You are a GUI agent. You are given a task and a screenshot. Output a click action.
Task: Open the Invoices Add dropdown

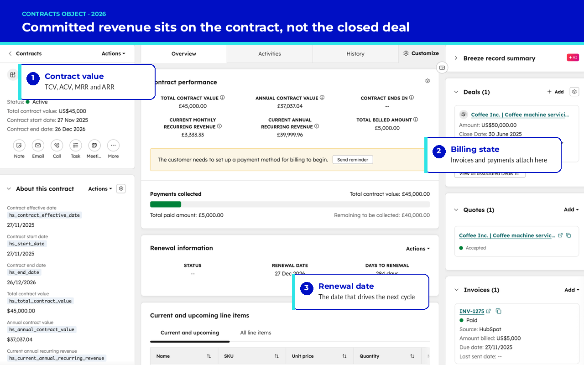572,290
